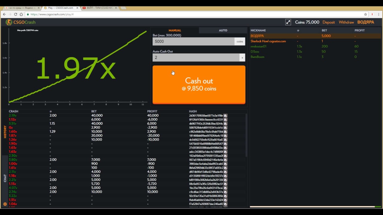Click the history table vertical scrollbar
This screenshot has height=215, width=383.
pyautogui.click(x=247, y=135)
